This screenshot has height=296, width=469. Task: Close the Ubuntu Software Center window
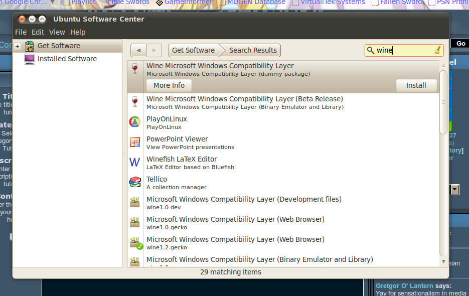point(22,19)
